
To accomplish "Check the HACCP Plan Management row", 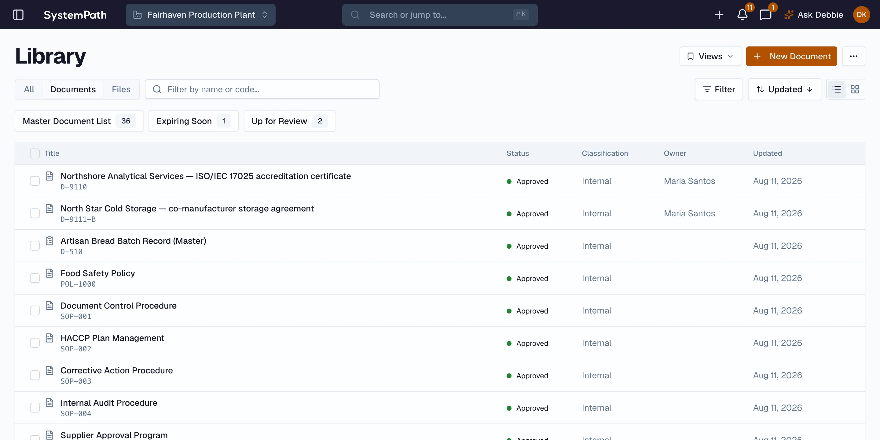I will 35,343.
